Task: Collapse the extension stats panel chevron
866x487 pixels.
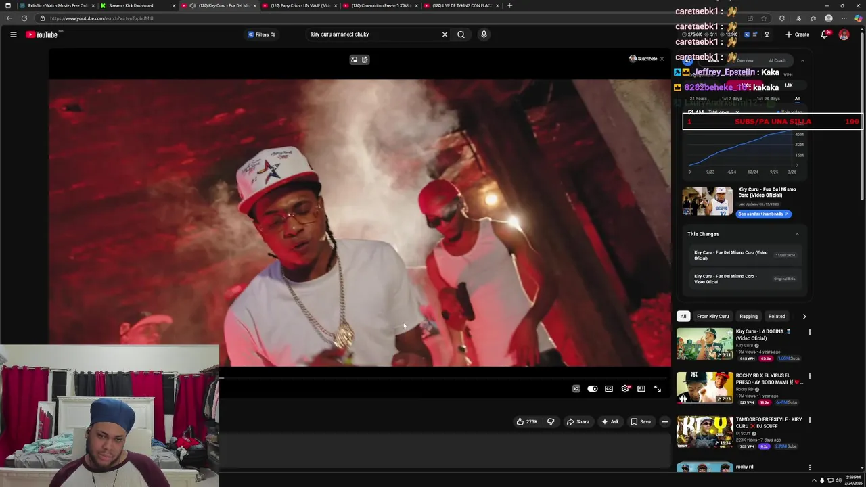Action: click(x=802, y=61)
